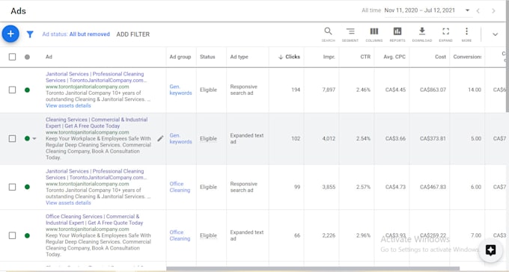Click Eligible status of first ad

[208, 90]
